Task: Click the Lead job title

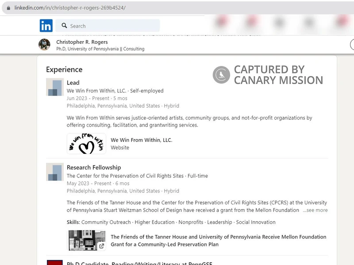Action: click(73, 83)
